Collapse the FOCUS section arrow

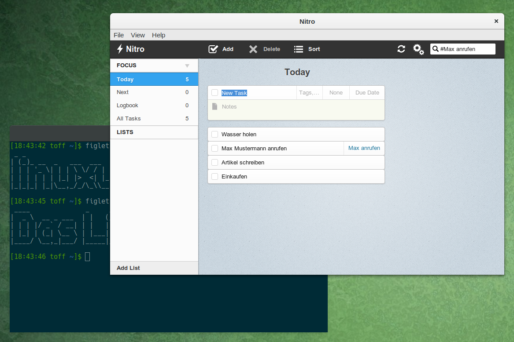(x=187, y=66)
